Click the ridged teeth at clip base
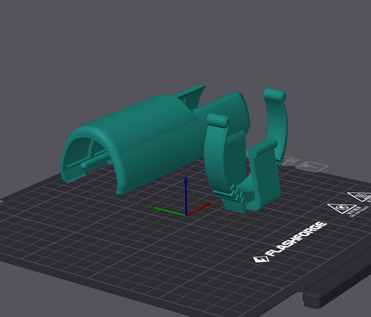 pyautogui.click(x=234, y=194)
